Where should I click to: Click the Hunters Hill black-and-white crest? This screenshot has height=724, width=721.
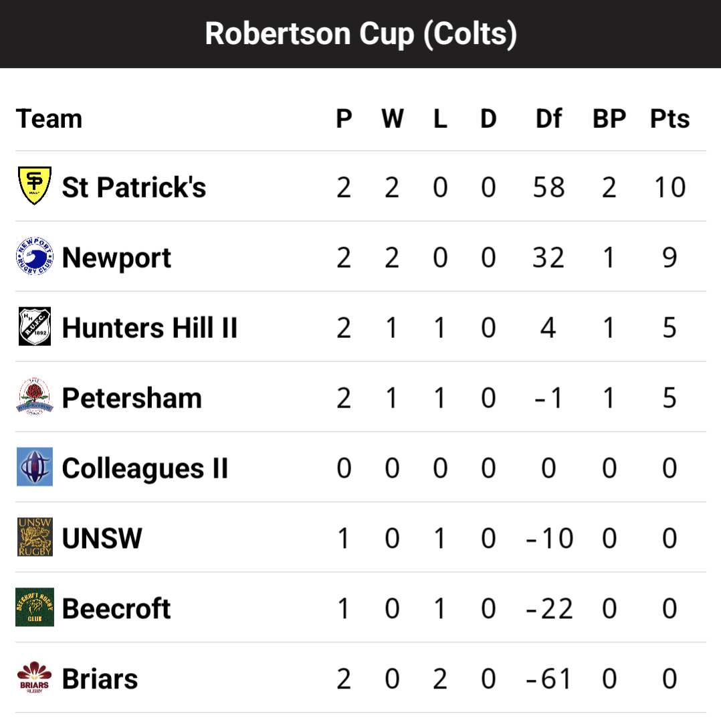click(35, 327)
